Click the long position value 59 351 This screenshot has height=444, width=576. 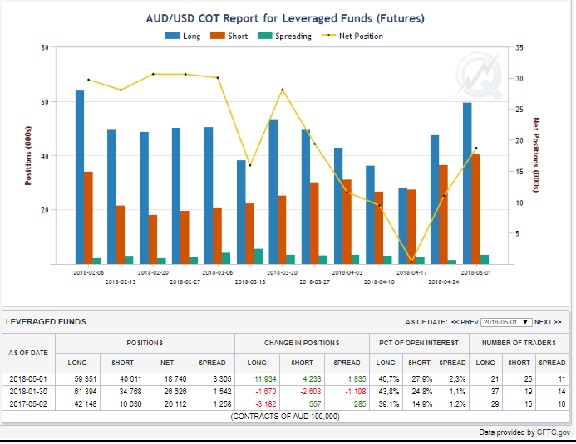(x=85, y=378)
